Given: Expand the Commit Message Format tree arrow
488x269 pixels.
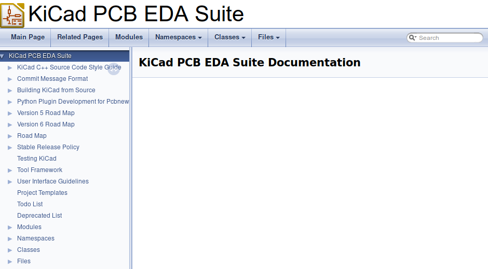Looking at the screenshot, I should 10,79.
